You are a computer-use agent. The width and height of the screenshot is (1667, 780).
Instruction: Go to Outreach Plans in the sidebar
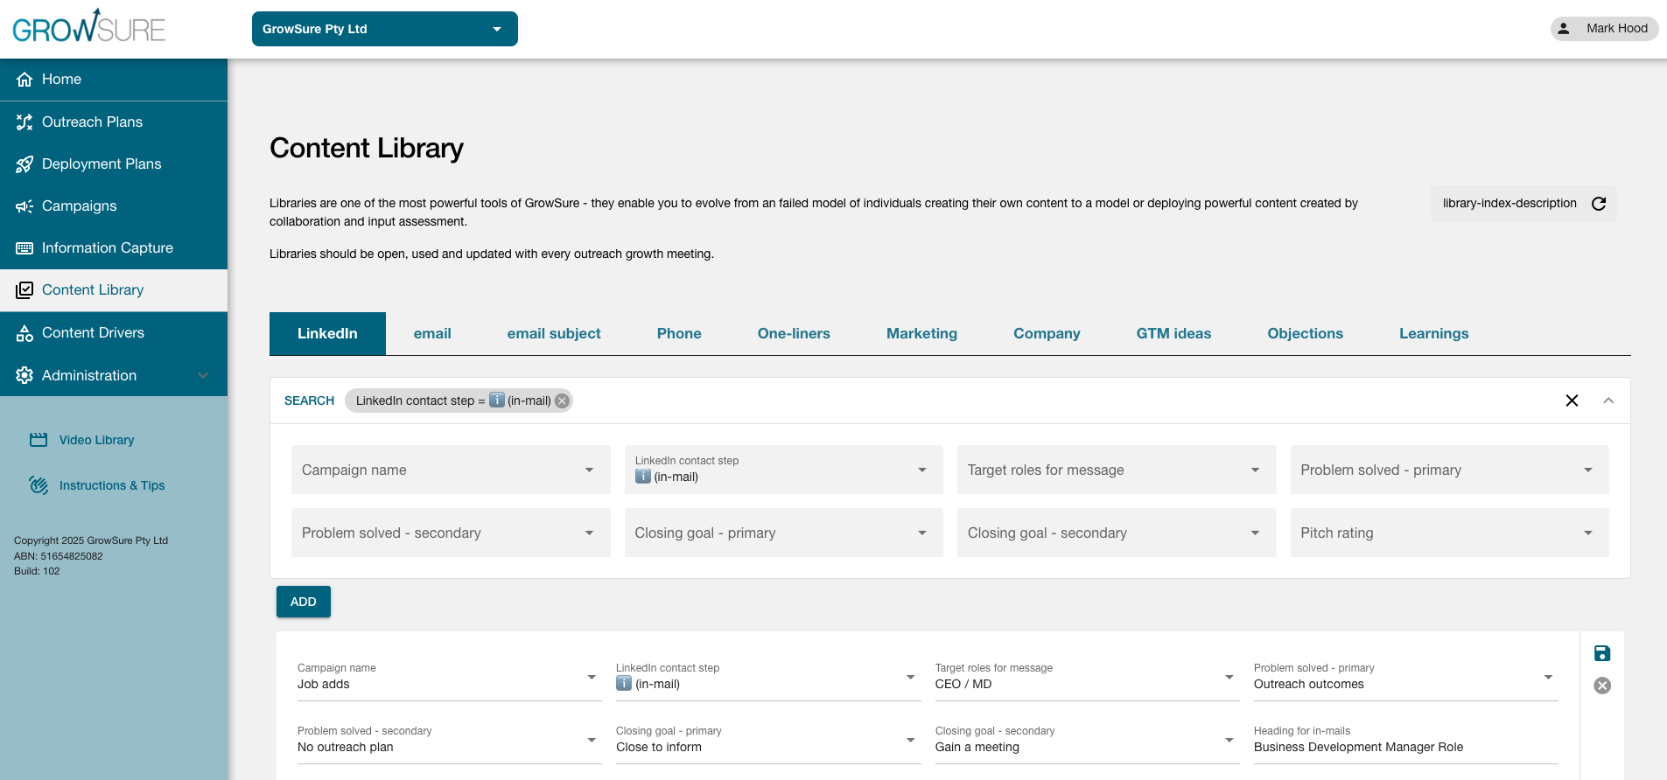tap(114, 122)
